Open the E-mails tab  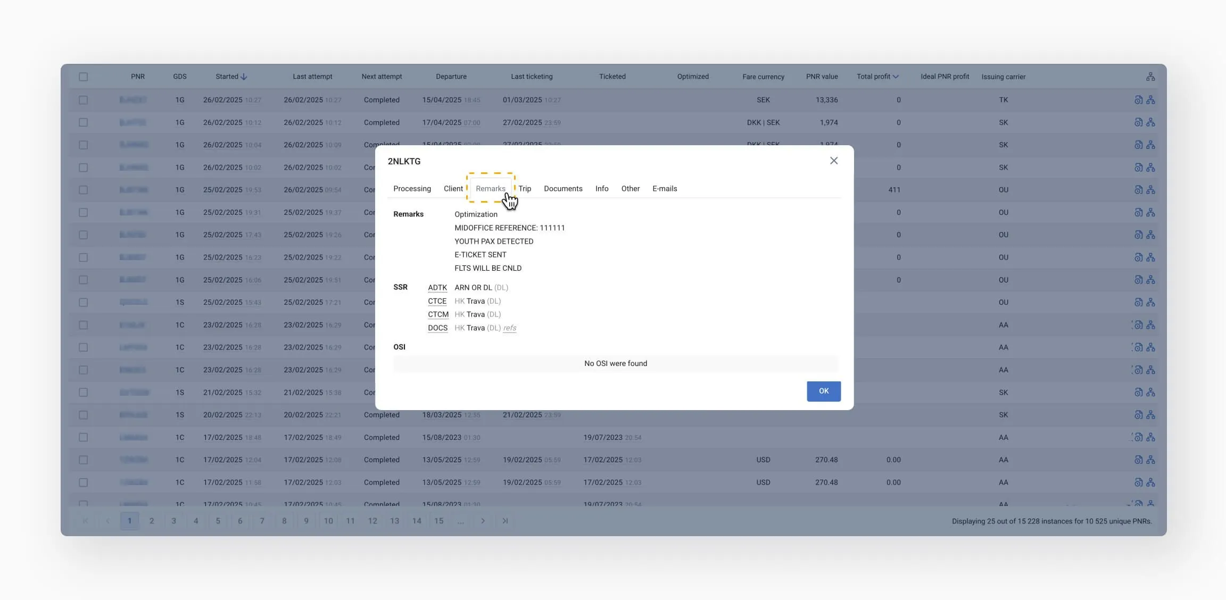(665, 189)
